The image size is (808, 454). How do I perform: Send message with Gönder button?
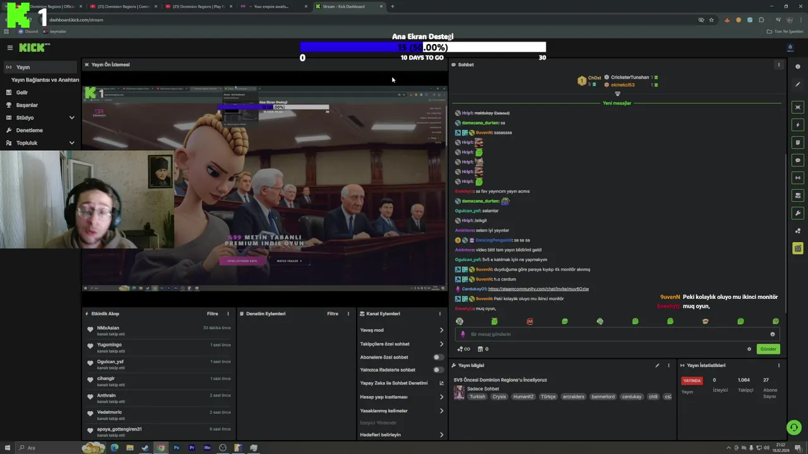768,349
